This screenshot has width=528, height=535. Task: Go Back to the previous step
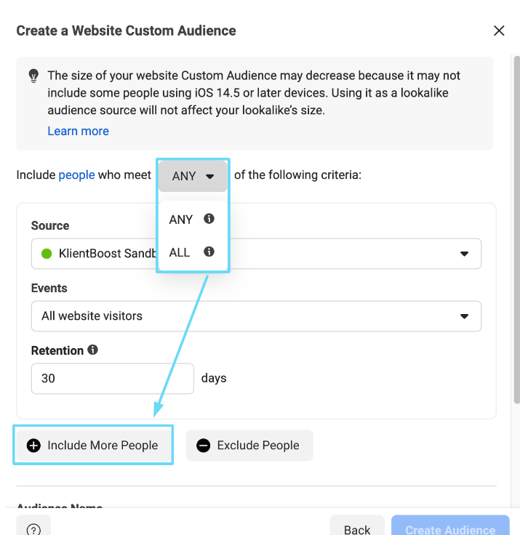click(x=356, y=528)
